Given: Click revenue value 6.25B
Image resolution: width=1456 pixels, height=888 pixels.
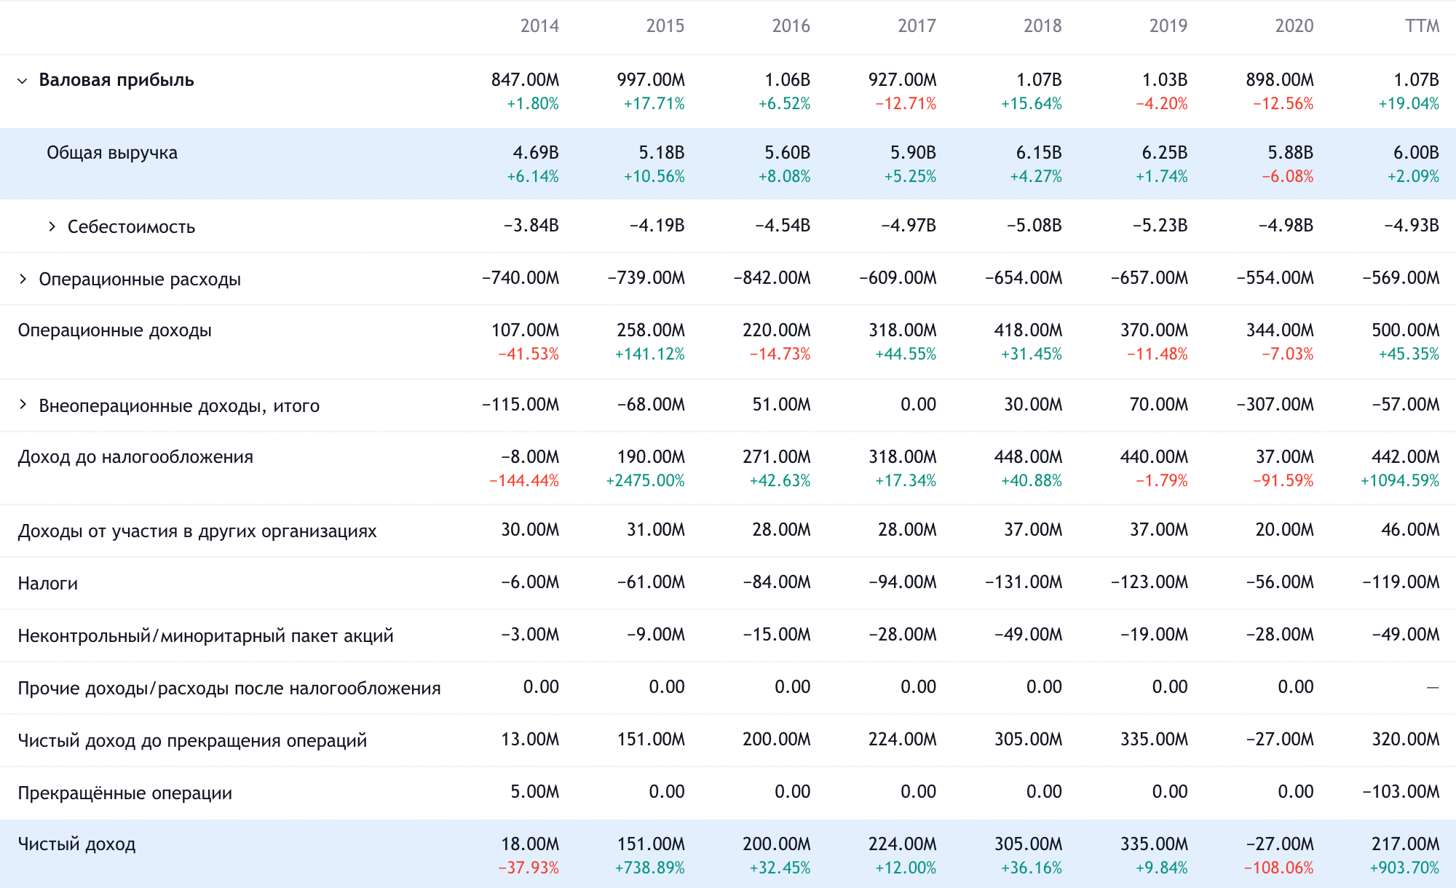Looking at the screenshot, I should pos(1165,153).
